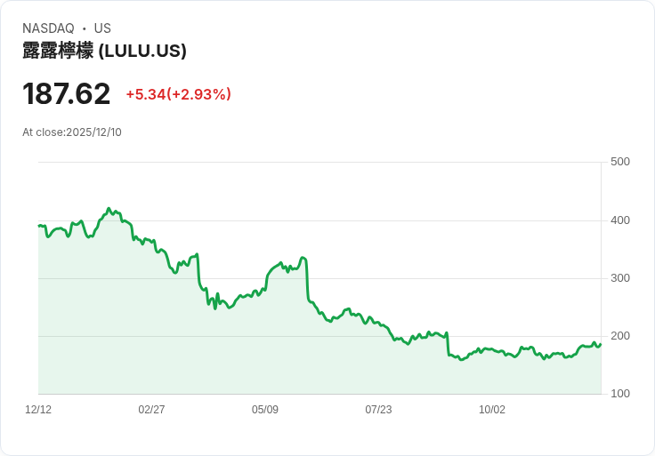Click the 05/09 x-axis date label
Viewport: 655px width, 456px height.
pos(265,409)
